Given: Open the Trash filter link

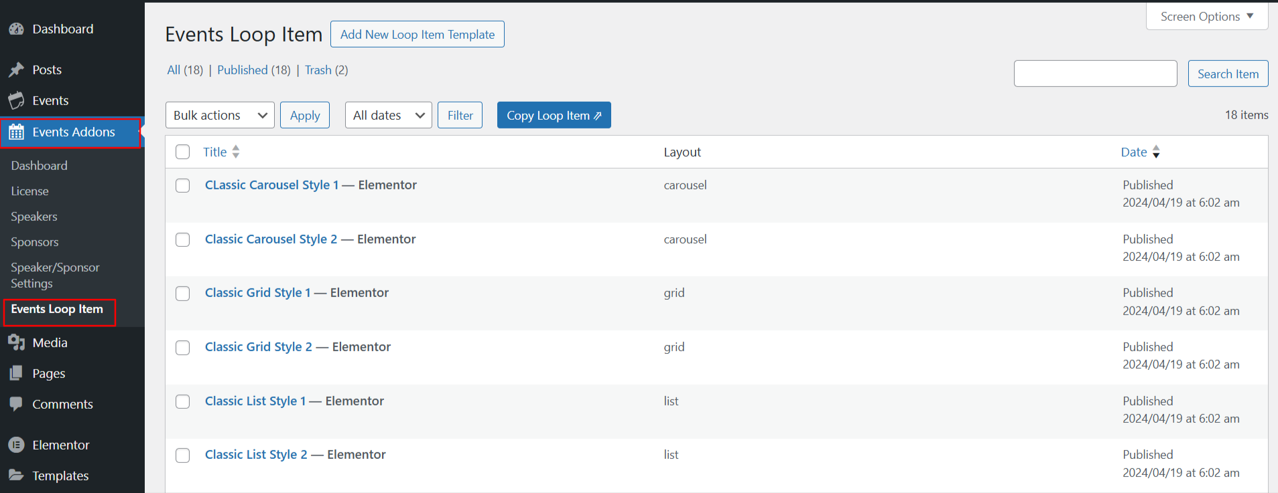Looking at the screenshot, I should tap(318, 70).
